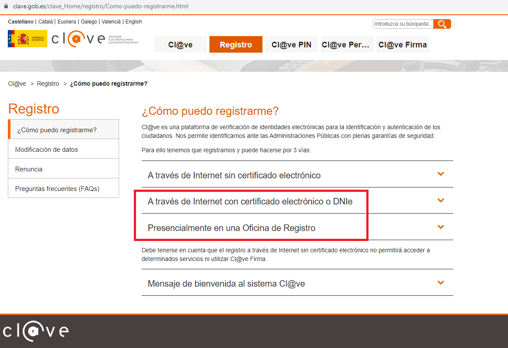The image size is (508, 348).
Task: Expand chevron for 'con certificado electrónico o DNIe'
Action: 441,201
